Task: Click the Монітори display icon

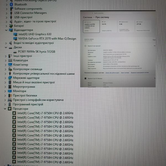Action: 10,91
